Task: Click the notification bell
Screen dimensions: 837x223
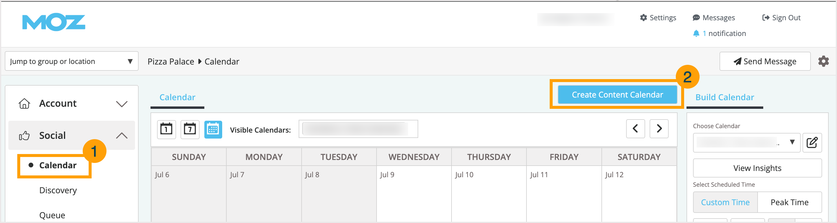Action: click(697, 33)
